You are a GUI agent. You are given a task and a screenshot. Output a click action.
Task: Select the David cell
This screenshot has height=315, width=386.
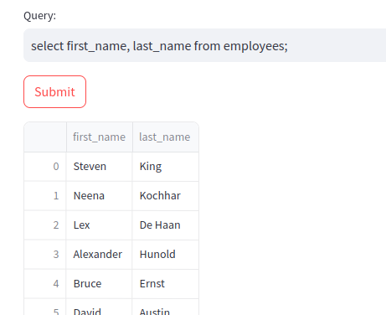pos(100,307)
